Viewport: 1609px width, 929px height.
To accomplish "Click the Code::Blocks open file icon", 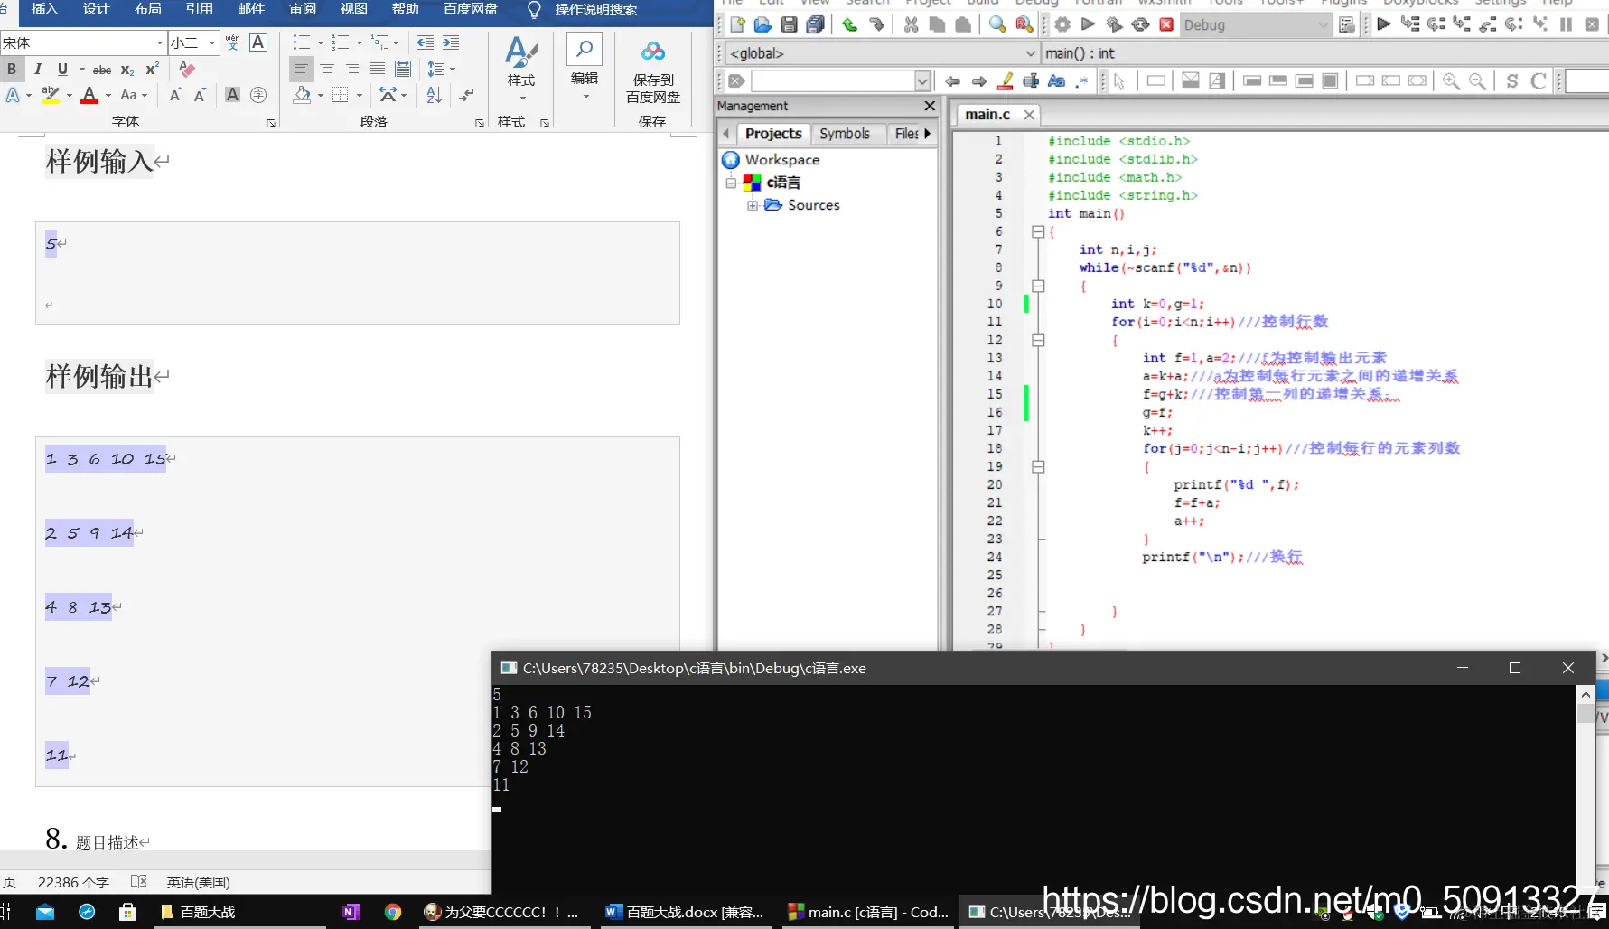I will click(x=763, y=24).
